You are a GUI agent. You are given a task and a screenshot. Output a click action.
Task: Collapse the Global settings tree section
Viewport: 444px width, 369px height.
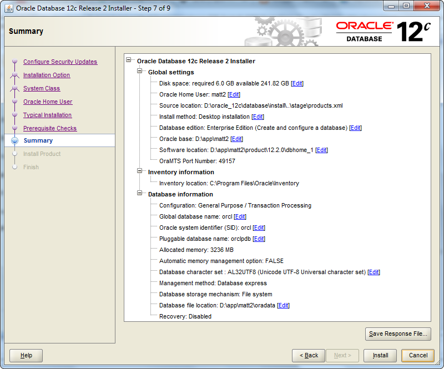coord(140,72)
